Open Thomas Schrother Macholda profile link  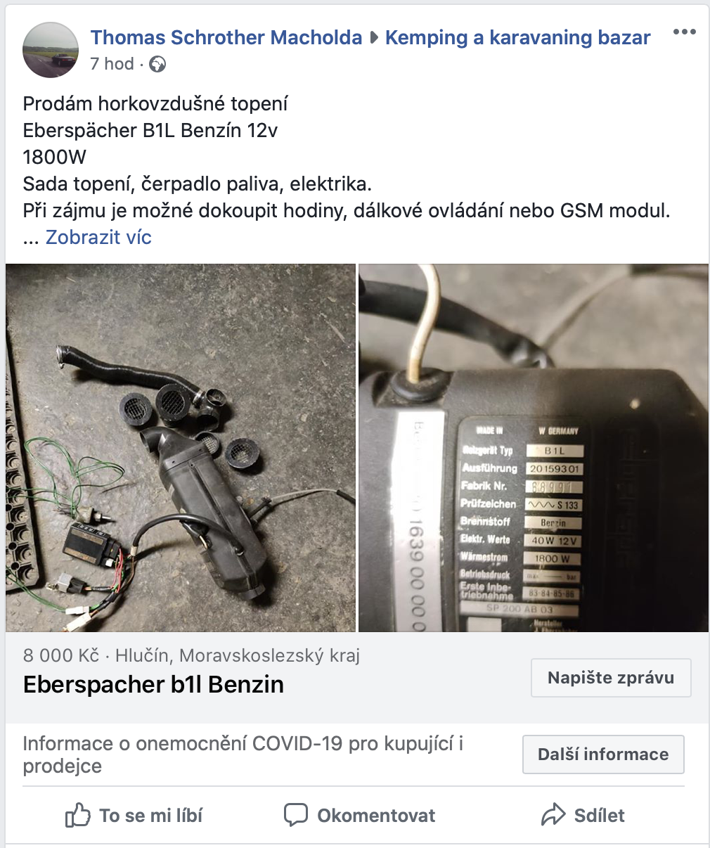point(226,37)
